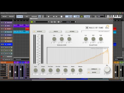The width and height of the screenshot is (124, 93).
Task: Switch to the MODULAR view
Action: (34, 17)
